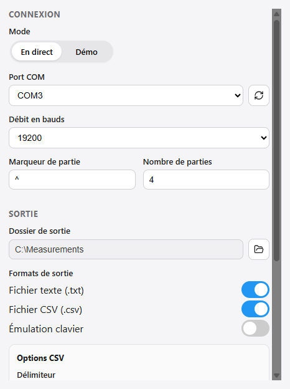Click the Options CSV heading
This screenshot has width=290, height=389.
(x=40, y=358)
